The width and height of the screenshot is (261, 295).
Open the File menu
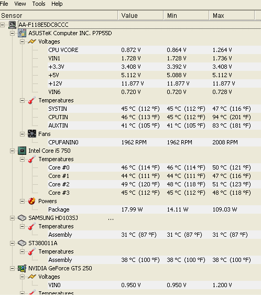4,4
